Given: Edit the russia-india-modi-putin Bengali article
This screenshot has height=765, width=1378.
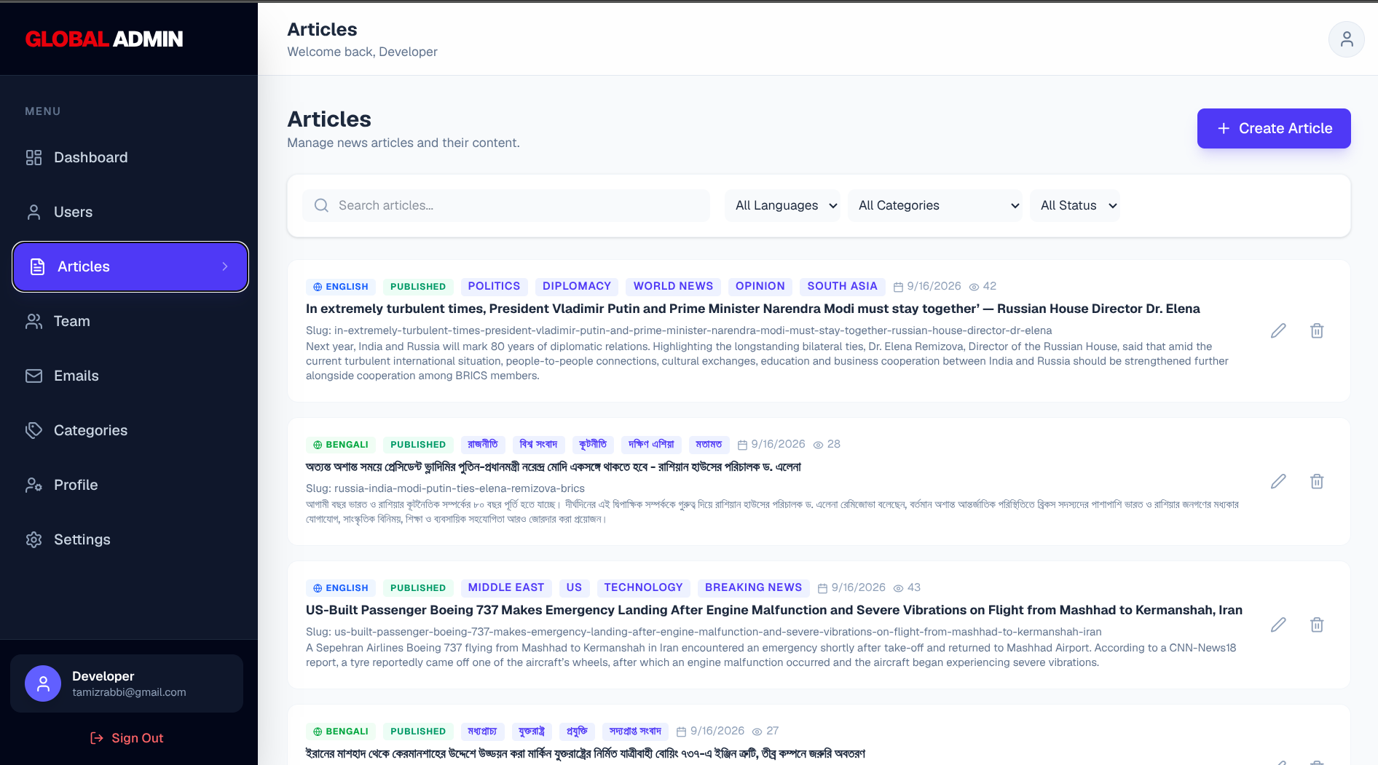Looking at the screenshot, I should [x=1278, y=481].
